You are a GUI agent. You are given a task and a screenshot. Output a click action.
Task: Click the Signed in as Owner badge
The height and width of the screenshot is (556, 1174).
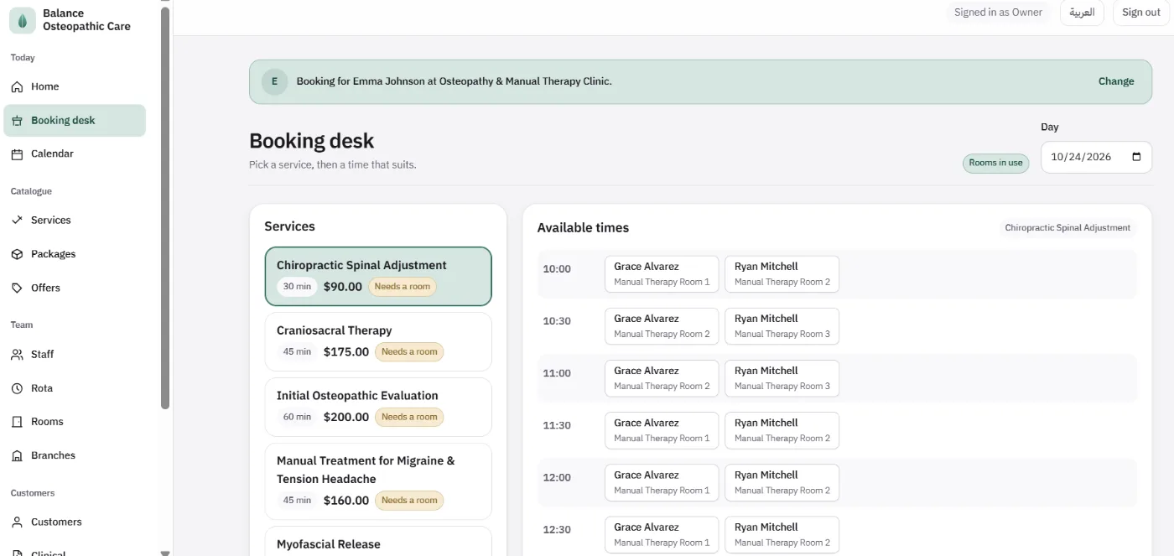[998, 13]
